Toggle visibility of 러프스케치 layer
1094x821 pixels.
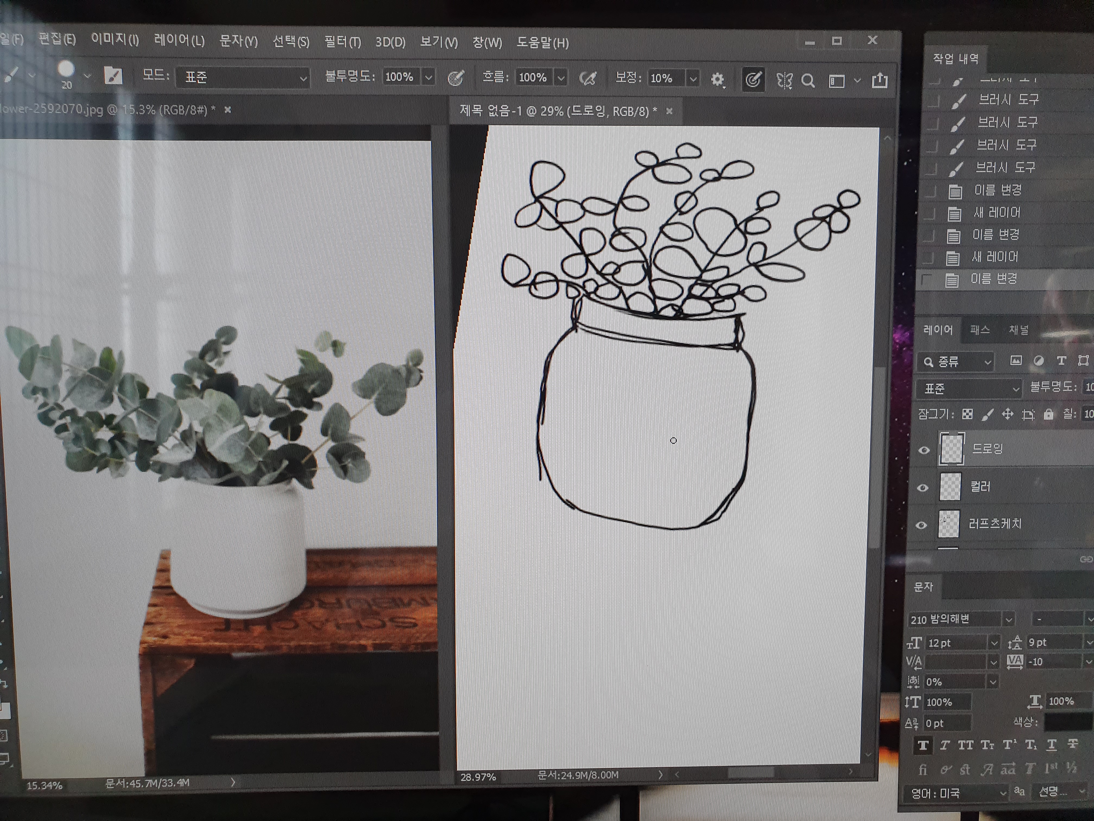point(921,525)
